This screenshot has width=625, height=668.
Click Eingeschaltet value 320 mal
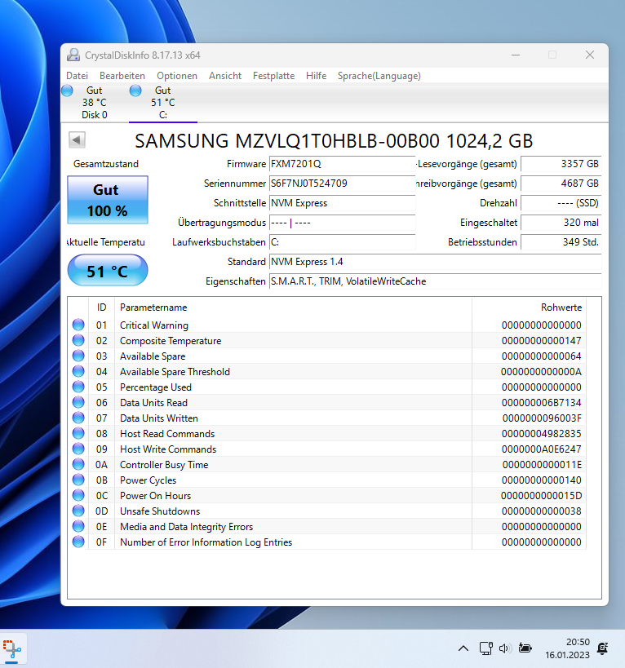point(561,223)
